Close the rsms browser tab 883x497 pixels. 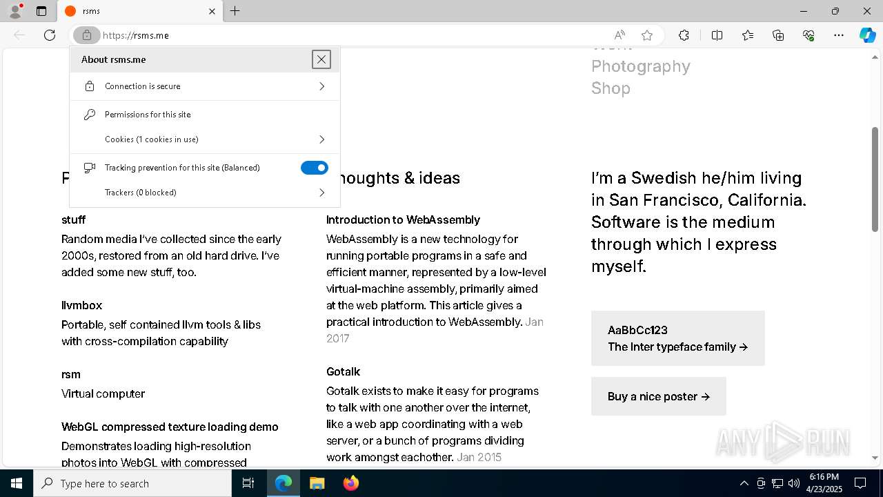[212, 11]
